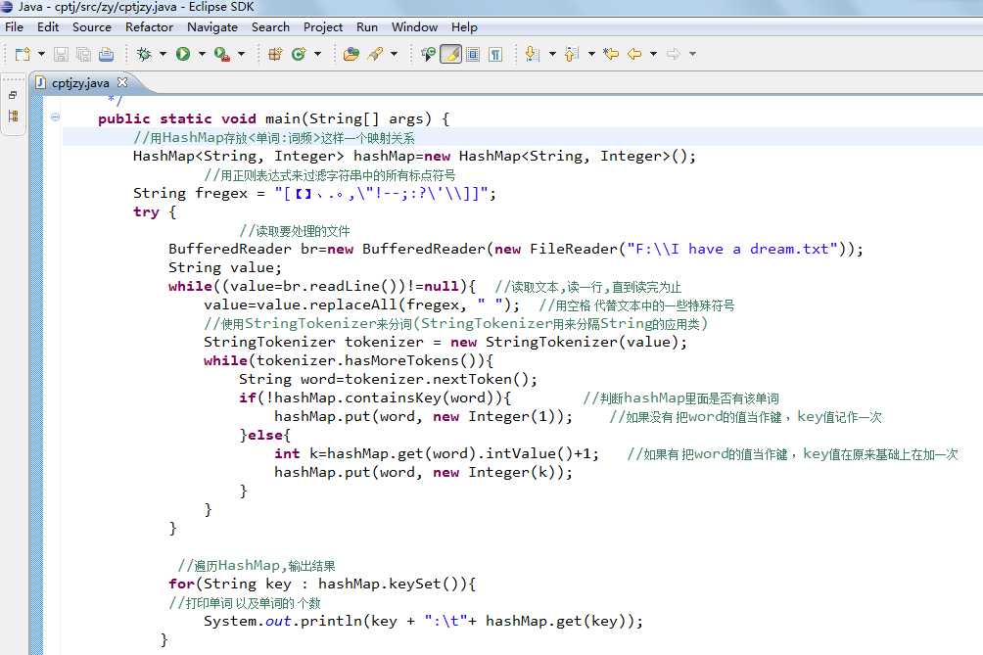Click the 'String fregex' declaration line
The image size is (983, 655).
click(314, 193)
